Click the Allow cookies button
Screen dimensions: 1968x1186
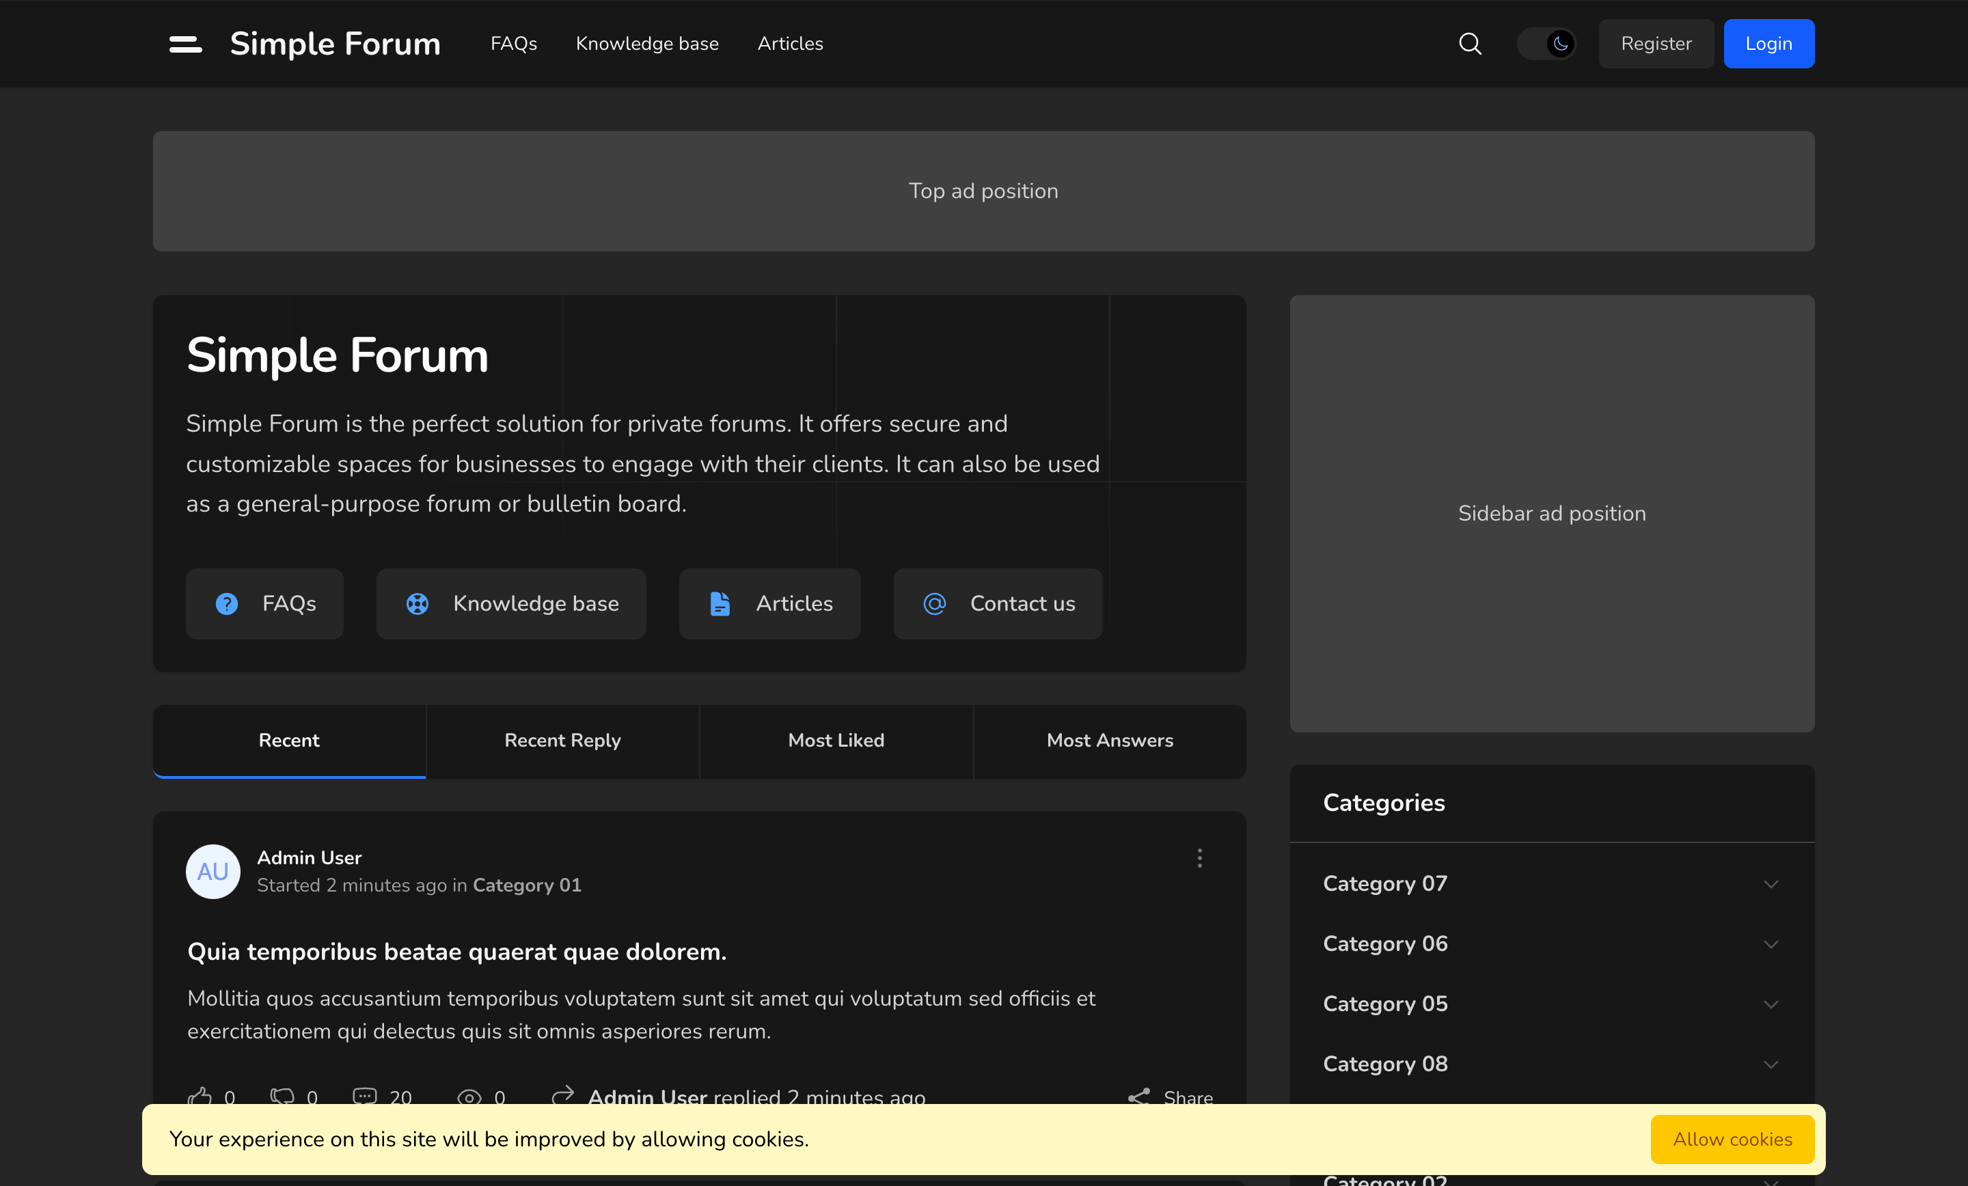[1732, 1140]
